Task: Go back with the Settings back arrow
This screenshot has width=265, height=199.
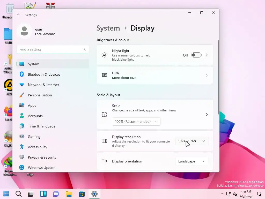Action: [19, 15]
